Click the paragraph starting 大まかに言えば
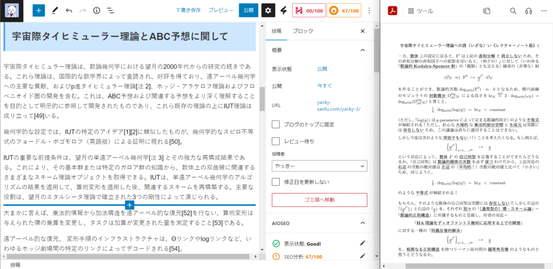Screen dimensions: 553x269 130,218
